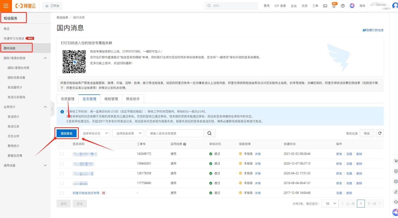Collapse the 业务统计 sidebar section
398x218 pixels.
click(45, 107)
